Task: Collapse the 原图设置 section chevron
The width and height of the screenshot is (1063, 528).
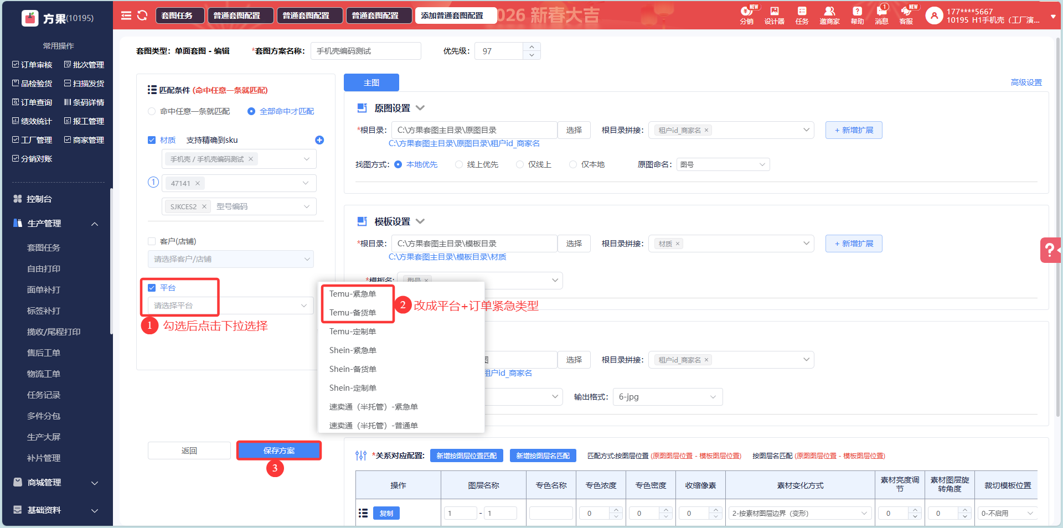Action: tap(420, 108)
